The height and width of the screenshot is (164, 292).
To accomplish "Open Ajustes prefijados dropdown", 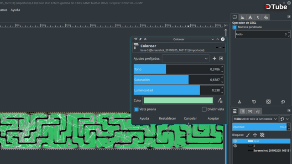I will pos(186,59).
